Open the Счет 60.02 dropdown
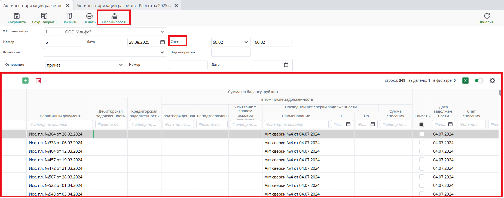This screenshot has width=504, height=198. pos(246,42)
